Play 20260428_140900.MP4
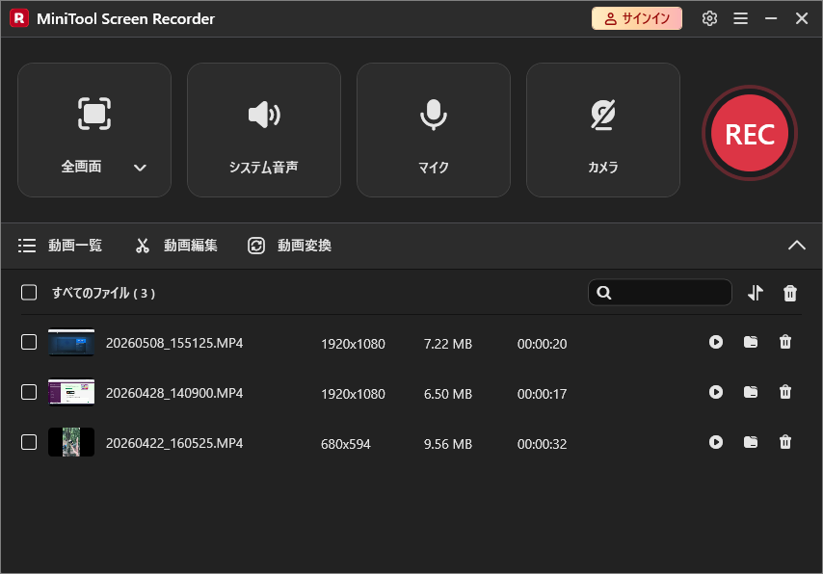This screenshot has height=574, width=823. pos(716,392)
